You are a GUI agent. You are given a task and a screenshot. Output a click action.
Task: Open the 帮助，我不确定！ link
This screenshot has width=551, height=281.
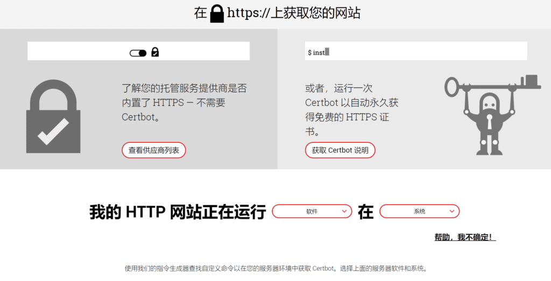point(465,237)
